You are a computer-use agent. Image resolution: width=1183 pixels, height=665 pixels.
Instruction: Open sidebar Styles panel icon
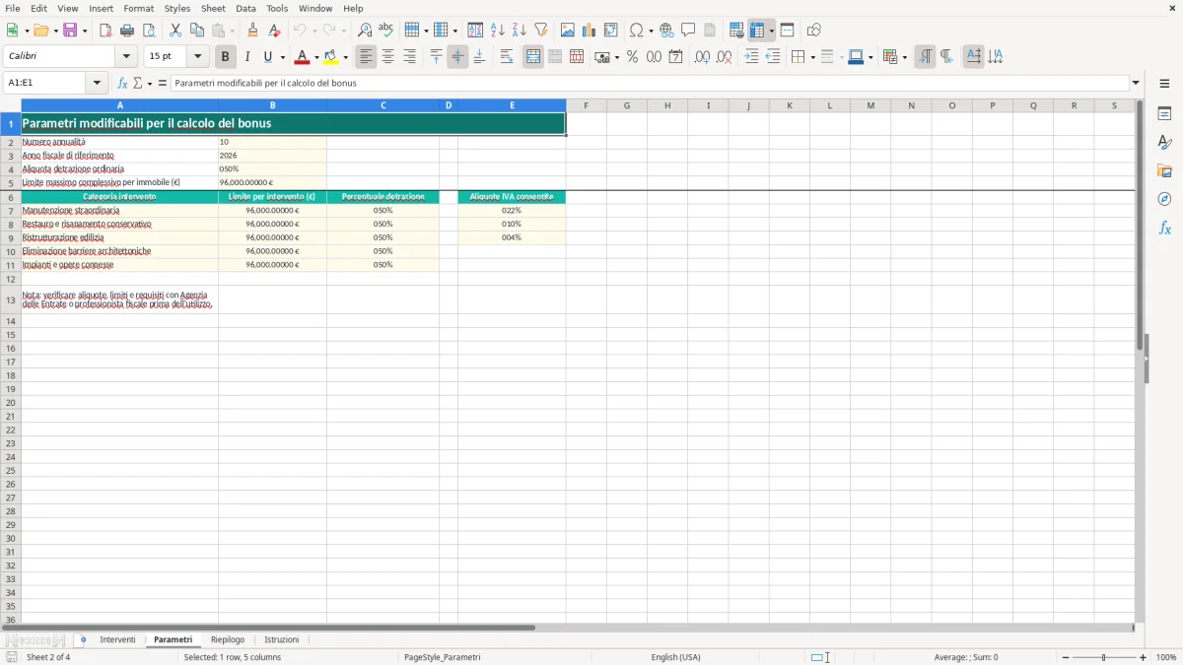pos(1164,142)
